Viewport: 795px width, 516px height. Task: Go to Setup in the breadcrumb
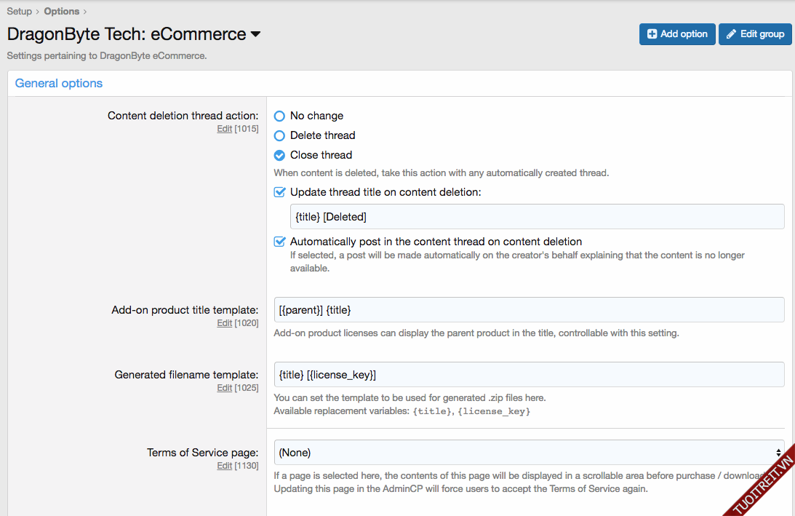(20, 11)
